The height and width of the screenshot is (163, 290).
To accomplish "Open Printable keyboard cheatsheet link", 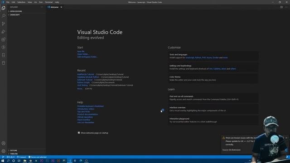I will (91, 106).
